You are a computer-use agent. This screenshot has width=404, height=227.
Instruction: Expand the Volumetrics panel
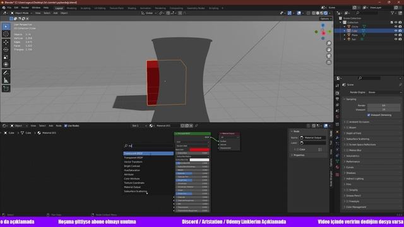tap(352, 156)
